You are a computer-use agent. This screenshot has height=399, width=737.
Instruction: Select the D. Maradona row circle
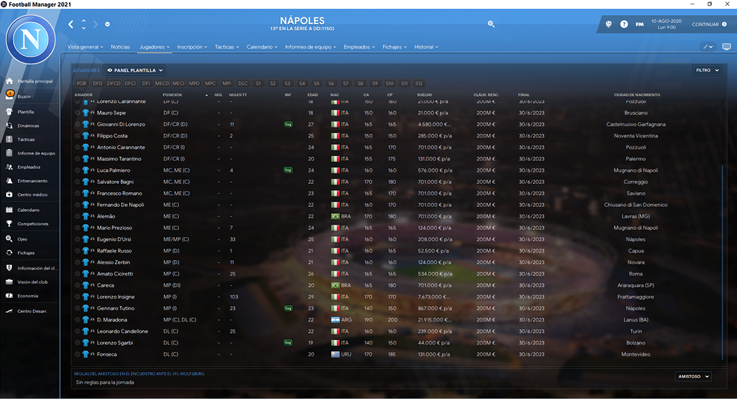tap(77, 320)
